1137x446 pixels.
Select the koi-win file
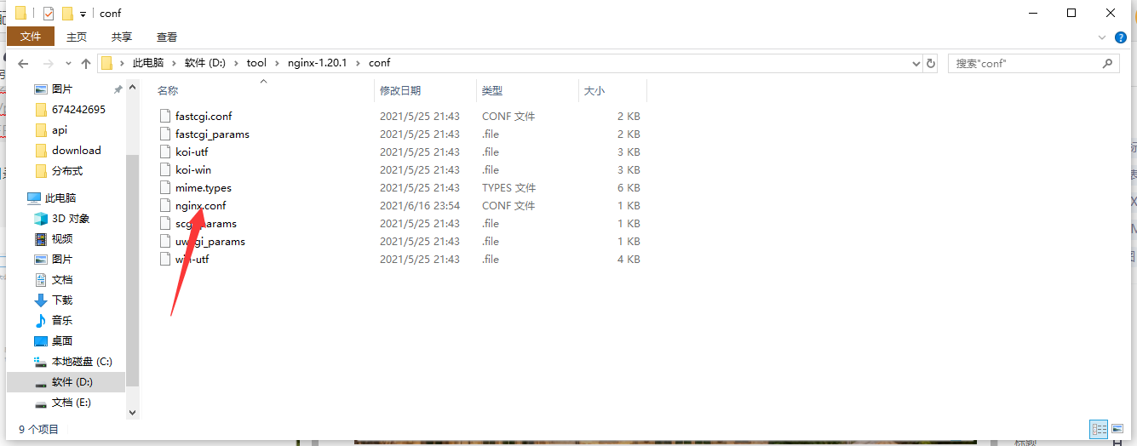(x=193, y=170)
